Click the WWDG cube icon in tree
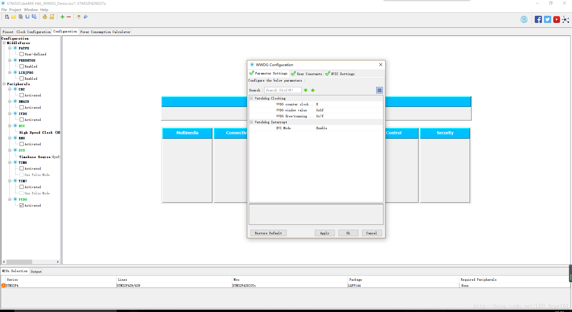 [x=15, y=199]
